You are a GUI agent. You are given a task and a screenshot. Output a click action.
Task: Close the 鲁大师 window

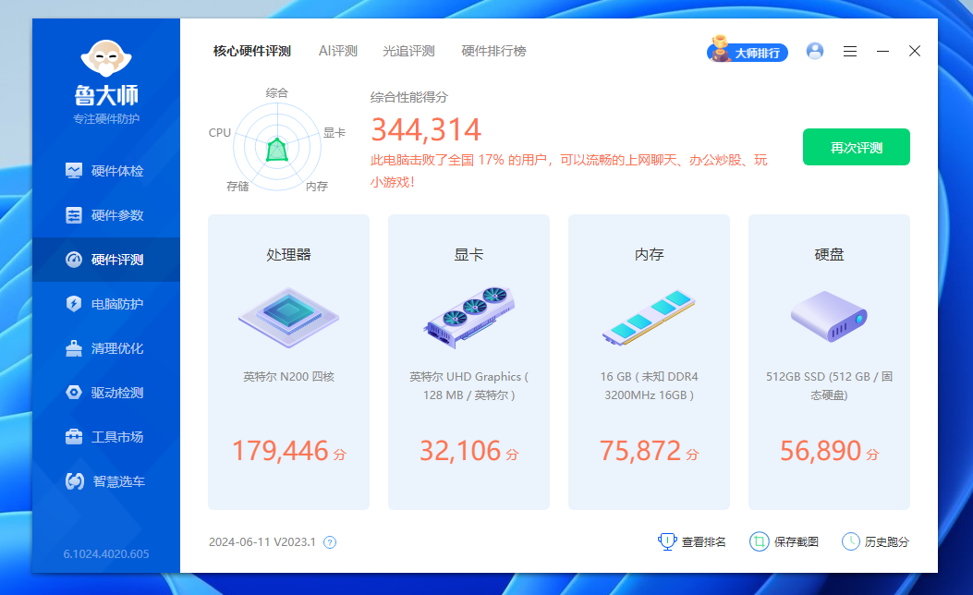915,51
